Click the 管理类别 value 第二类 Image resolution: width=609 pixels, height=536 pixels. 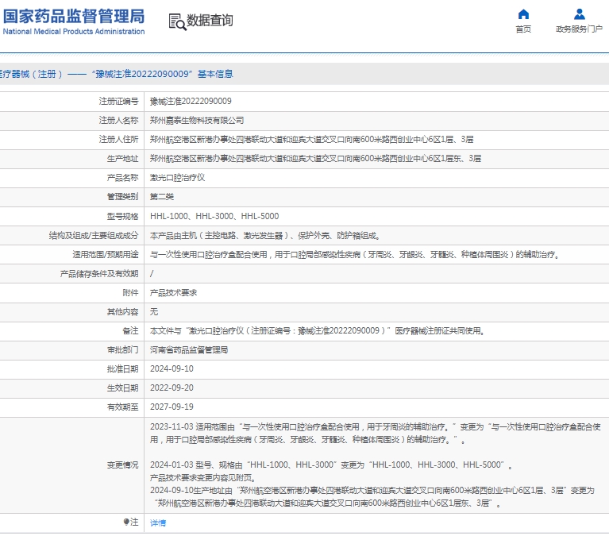(162, 196)
